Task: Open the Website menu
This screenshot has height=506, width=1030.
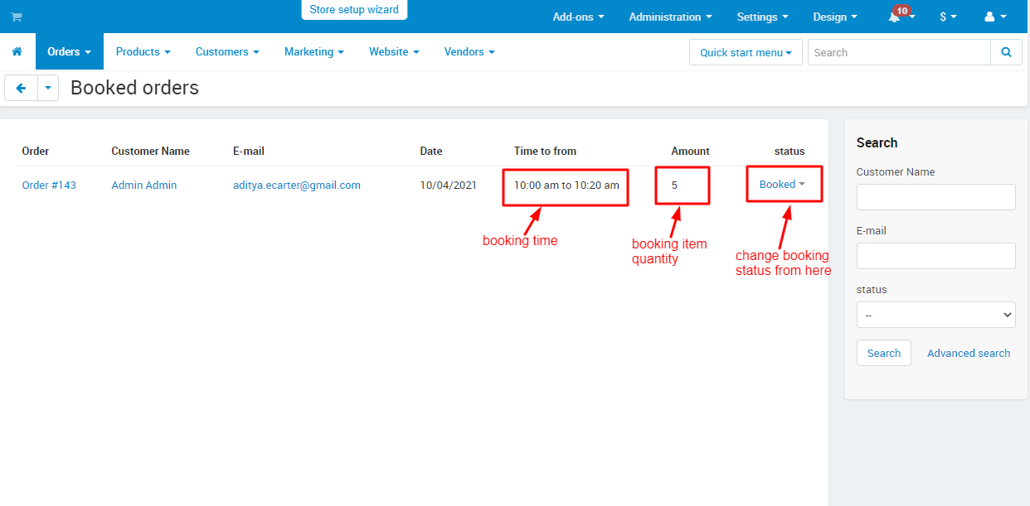Action: click(394, 51)
